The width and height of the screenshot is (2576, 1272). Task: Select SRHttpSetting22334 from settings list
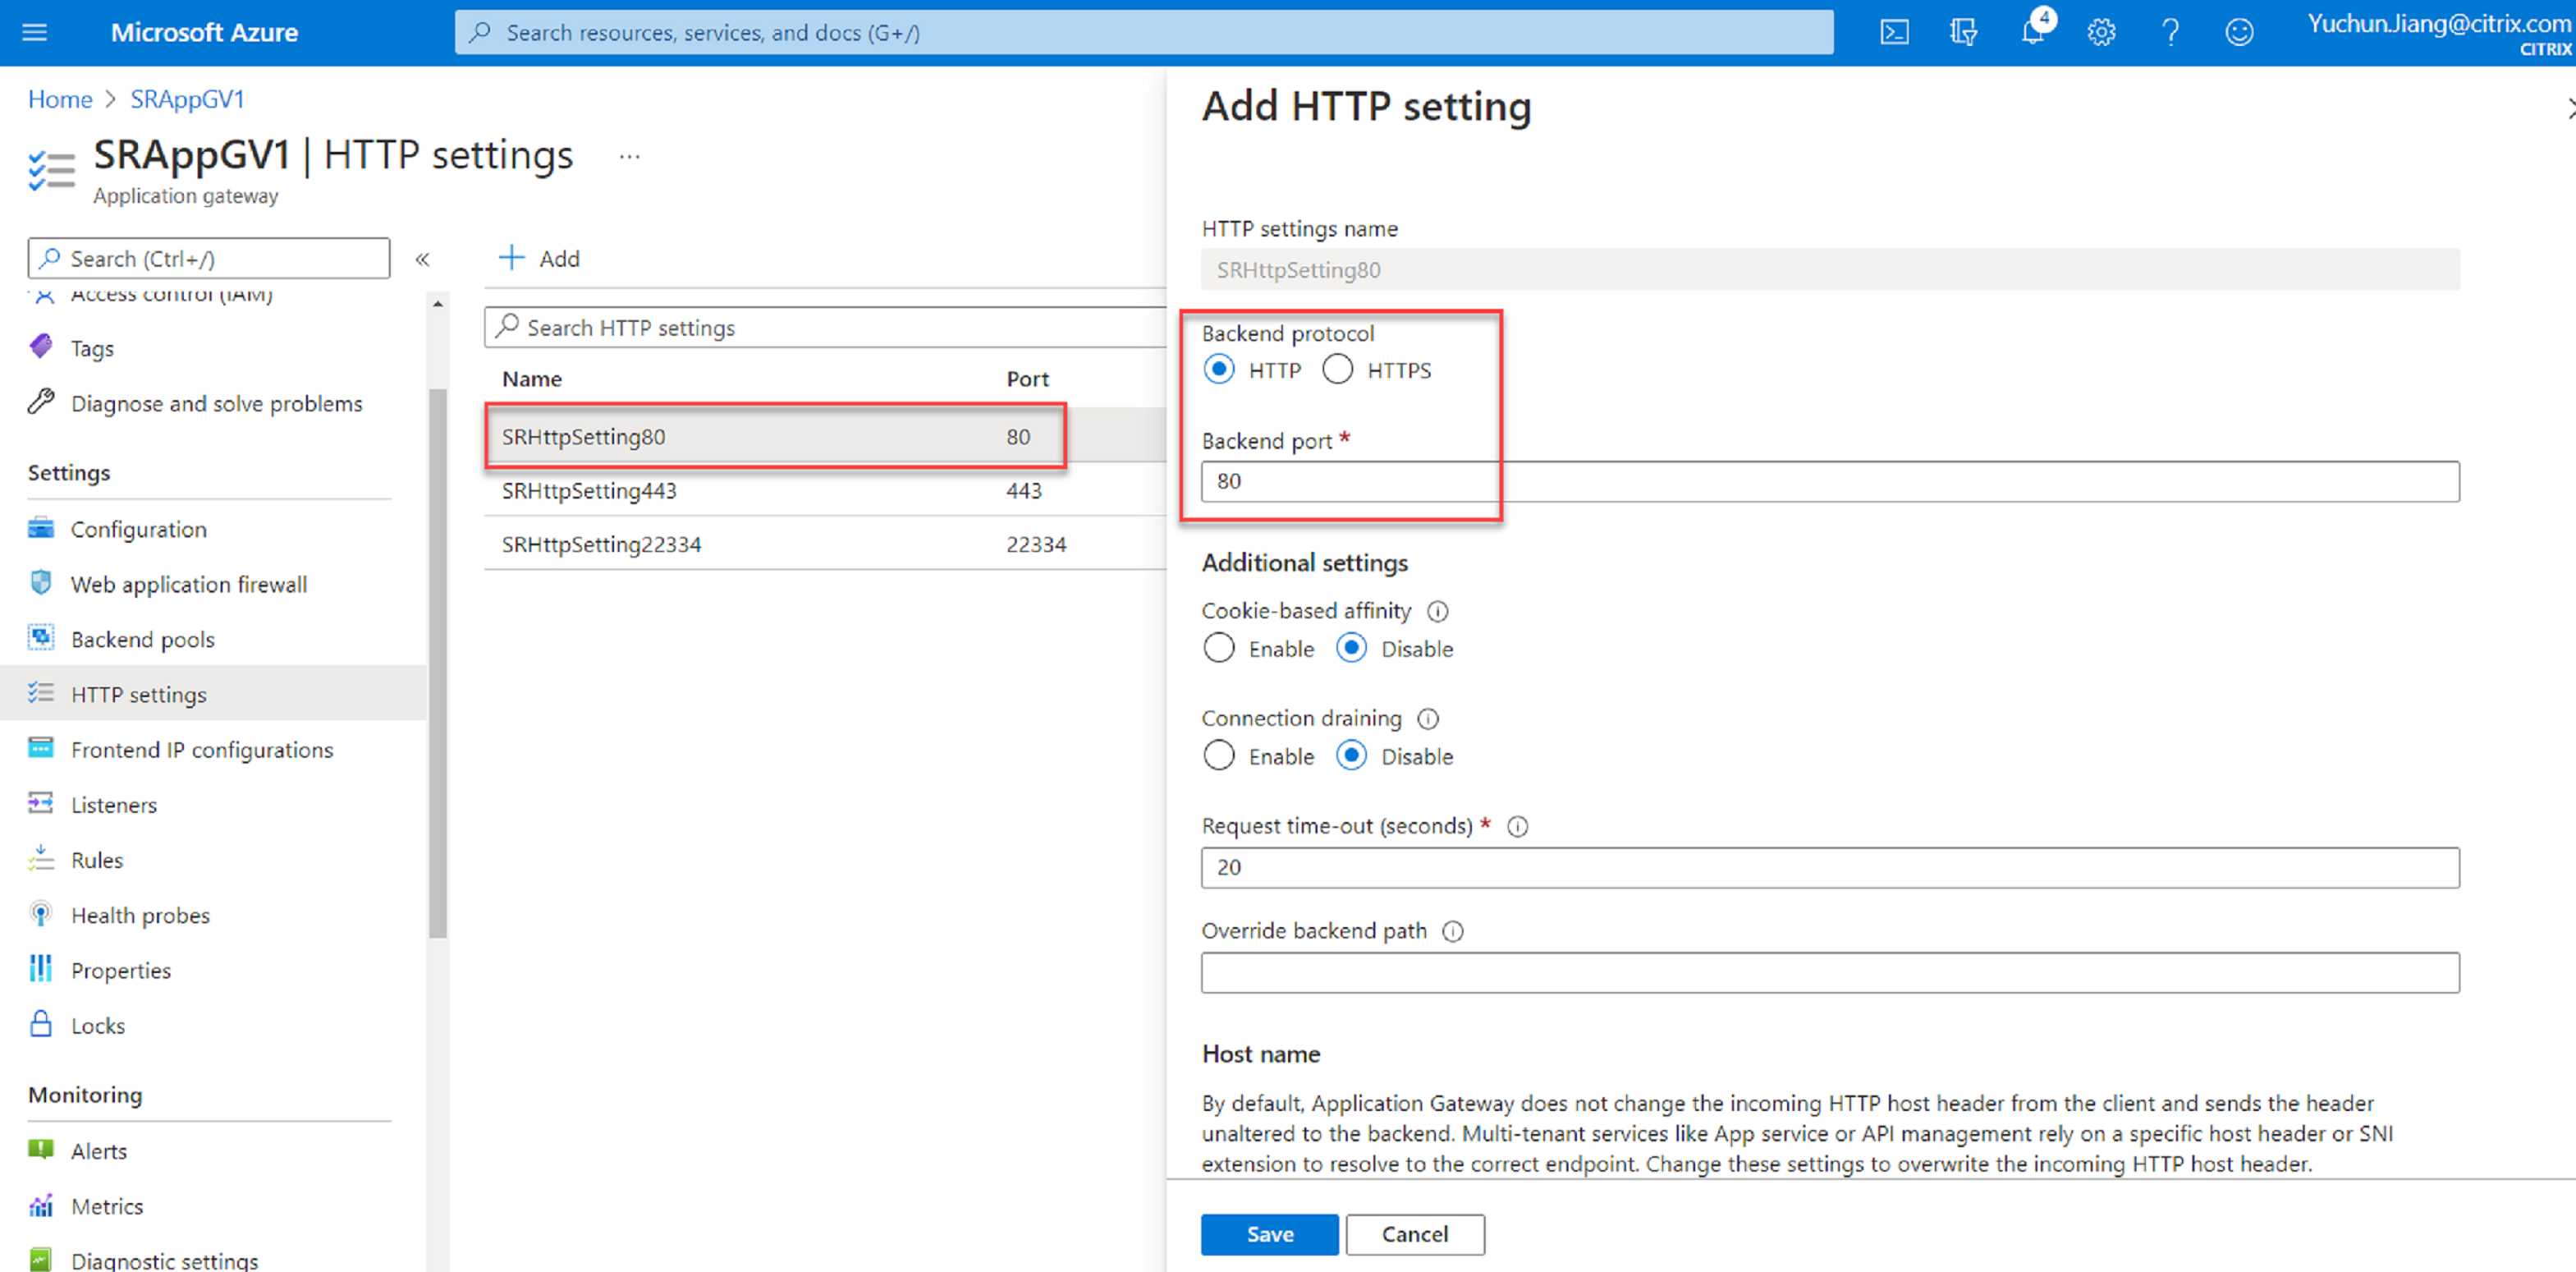click(599, 542)
